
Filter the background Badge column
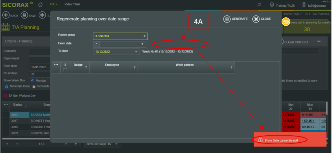[26, 106]
